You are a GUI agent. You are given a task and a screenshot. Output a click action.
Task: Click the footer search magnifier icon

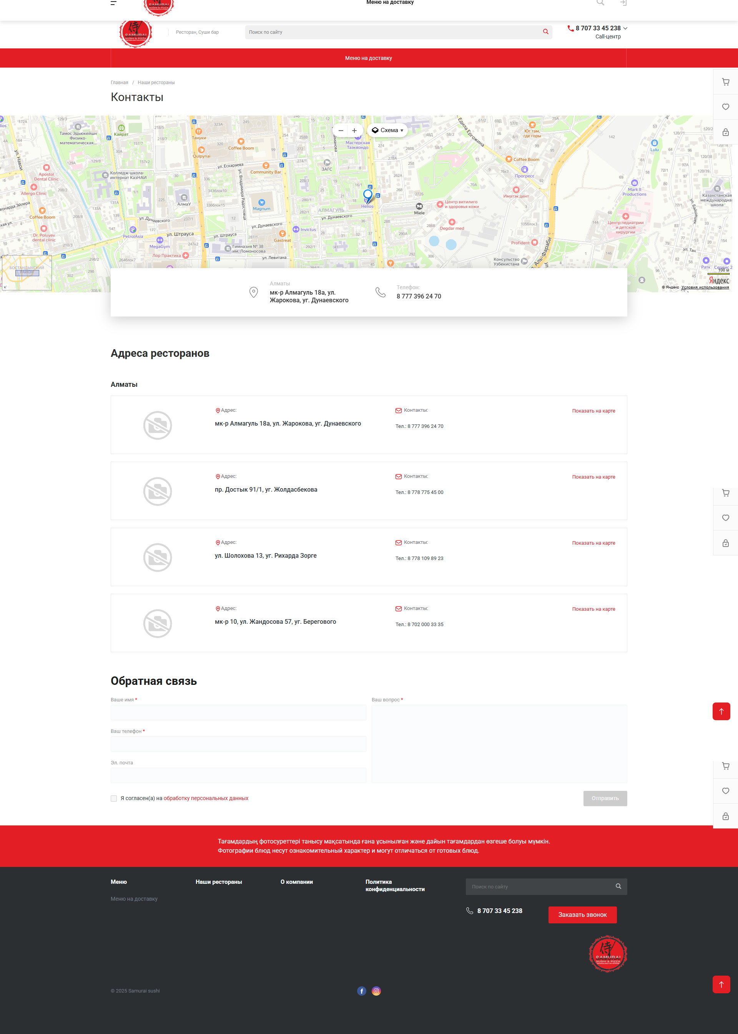(x=618, y=887)
